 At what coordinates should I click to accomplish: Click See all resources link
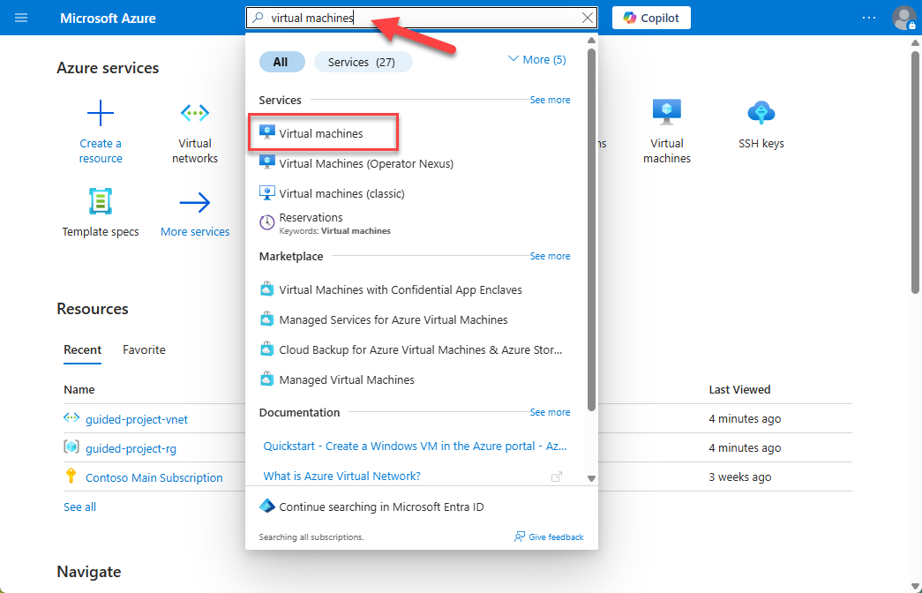[x=79, y=507]
